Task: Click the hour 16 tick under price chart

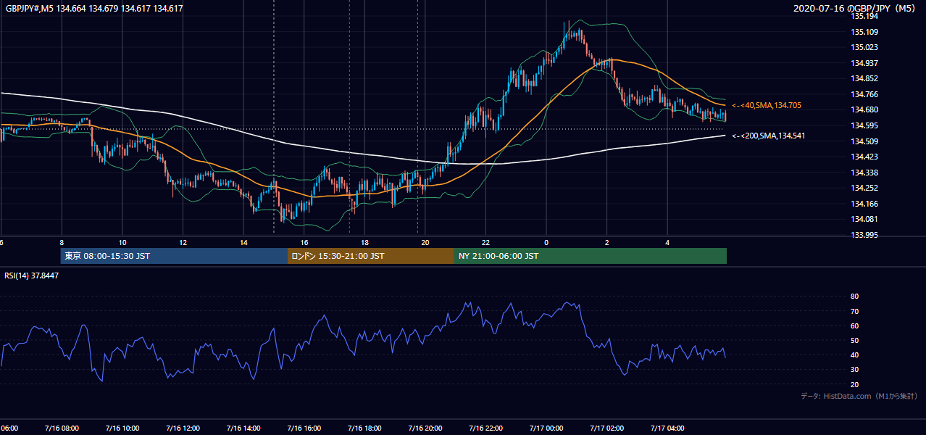Action: (x=304, y=243)
